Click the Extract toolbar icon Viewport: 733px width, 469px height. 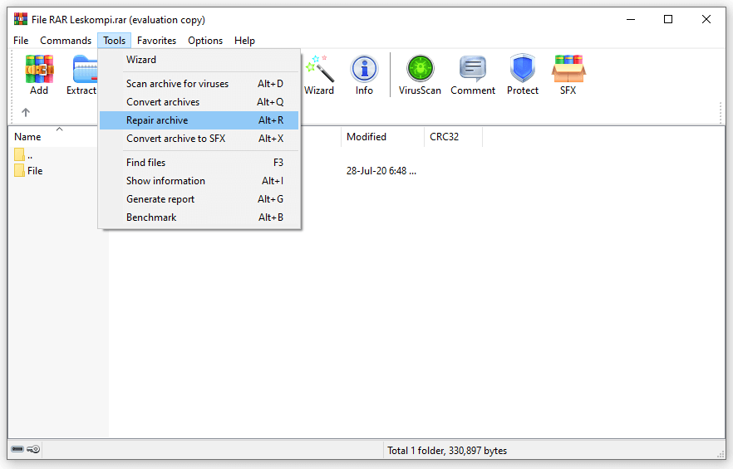coord(82,75)
